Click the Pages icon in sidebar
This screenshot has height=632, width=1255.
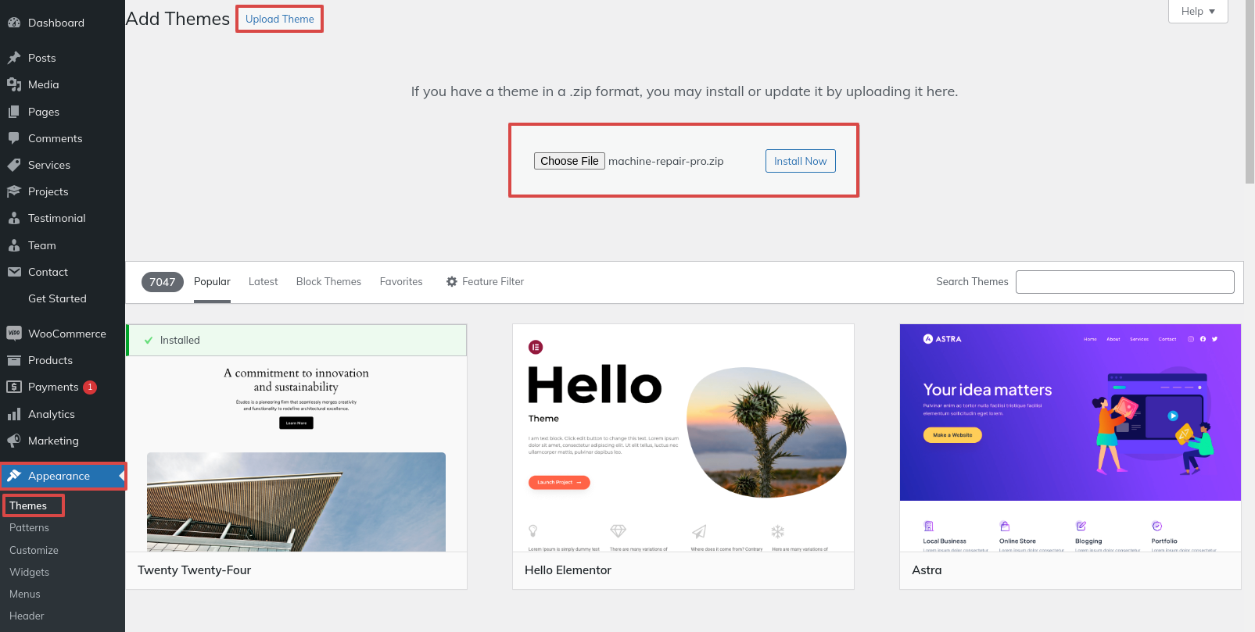(14, 112)
